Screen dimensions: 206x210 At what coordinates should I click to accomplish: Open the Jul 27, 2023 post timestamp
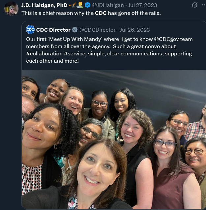(142, 5)
